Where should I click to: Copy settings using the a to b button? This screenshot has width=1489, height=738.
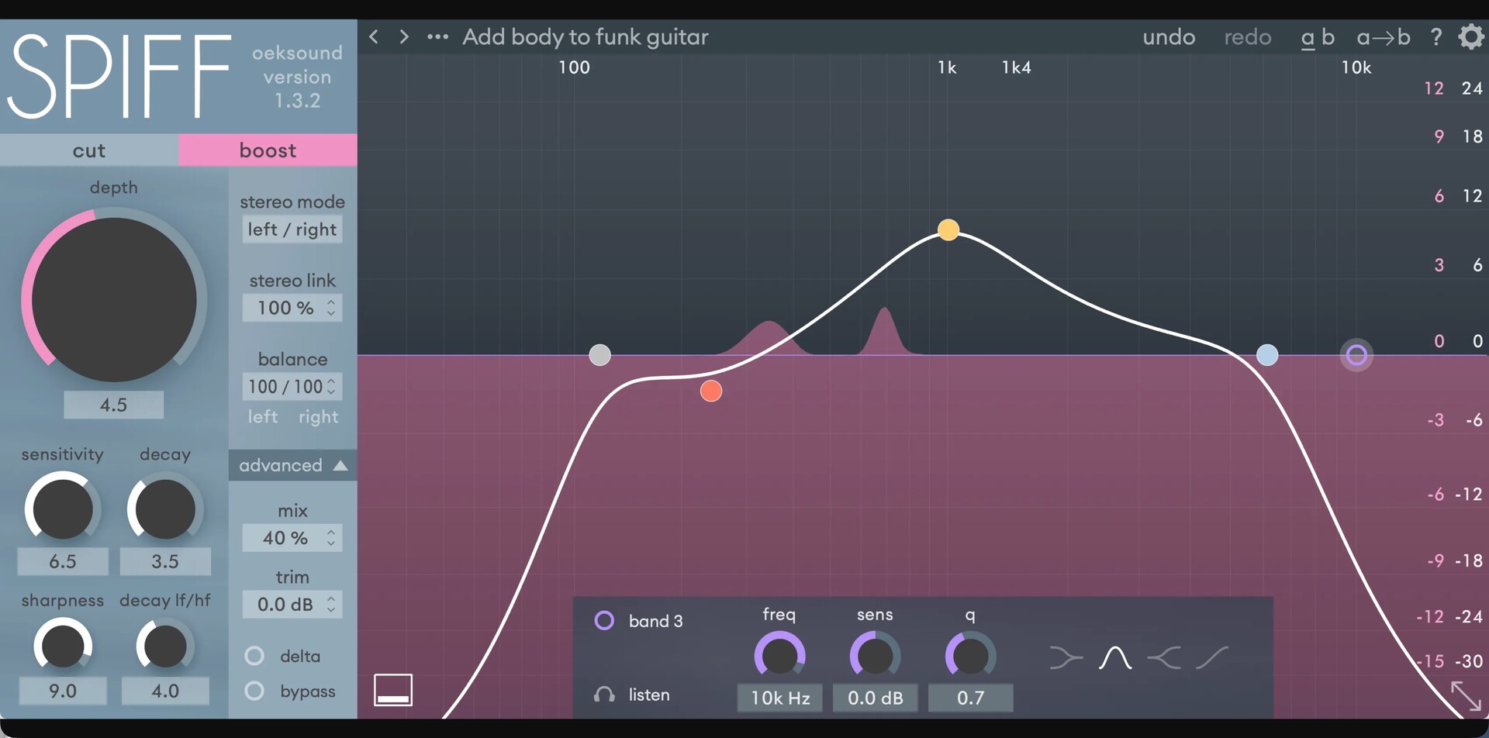[1383, 36]
